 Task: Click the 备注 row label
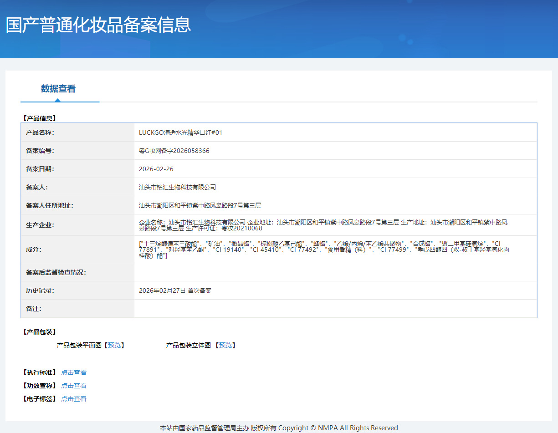[x=34, y=309]
